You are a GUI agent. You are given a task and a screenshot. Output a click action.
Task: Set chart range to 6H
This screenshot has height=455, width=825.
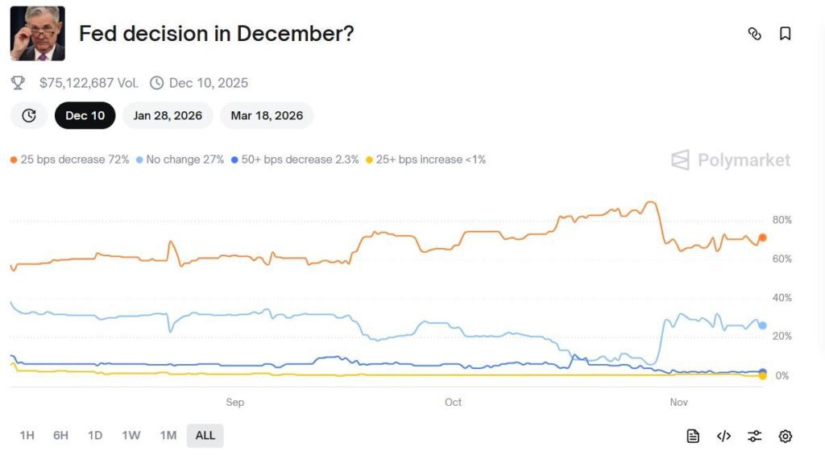click(60, 436)
